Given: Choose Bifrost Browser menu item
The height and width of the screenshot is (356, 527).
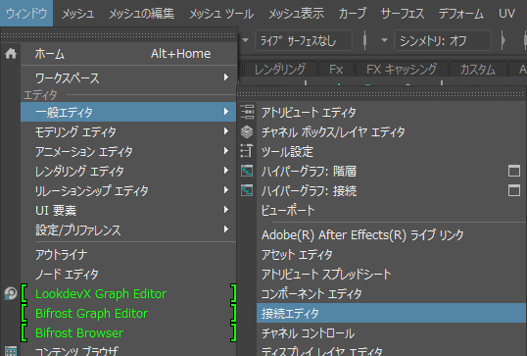Looking at the screenshot, I should (x=128, y=332).
